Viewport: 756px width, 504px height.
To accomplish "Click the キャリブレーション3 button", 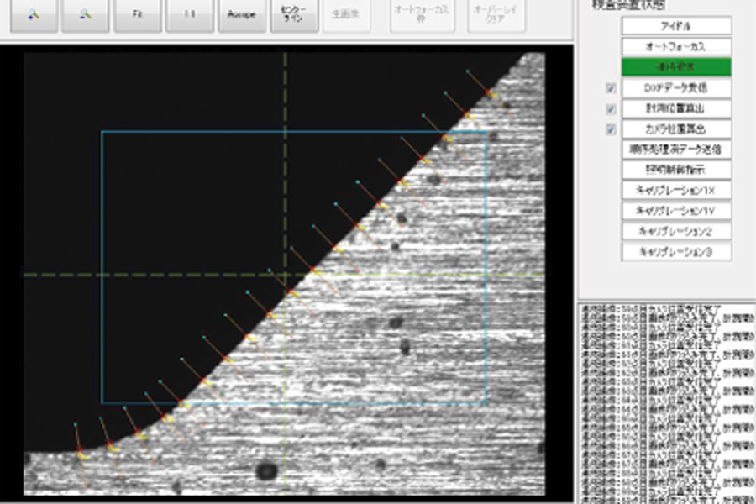I will [x=676, y=252].
